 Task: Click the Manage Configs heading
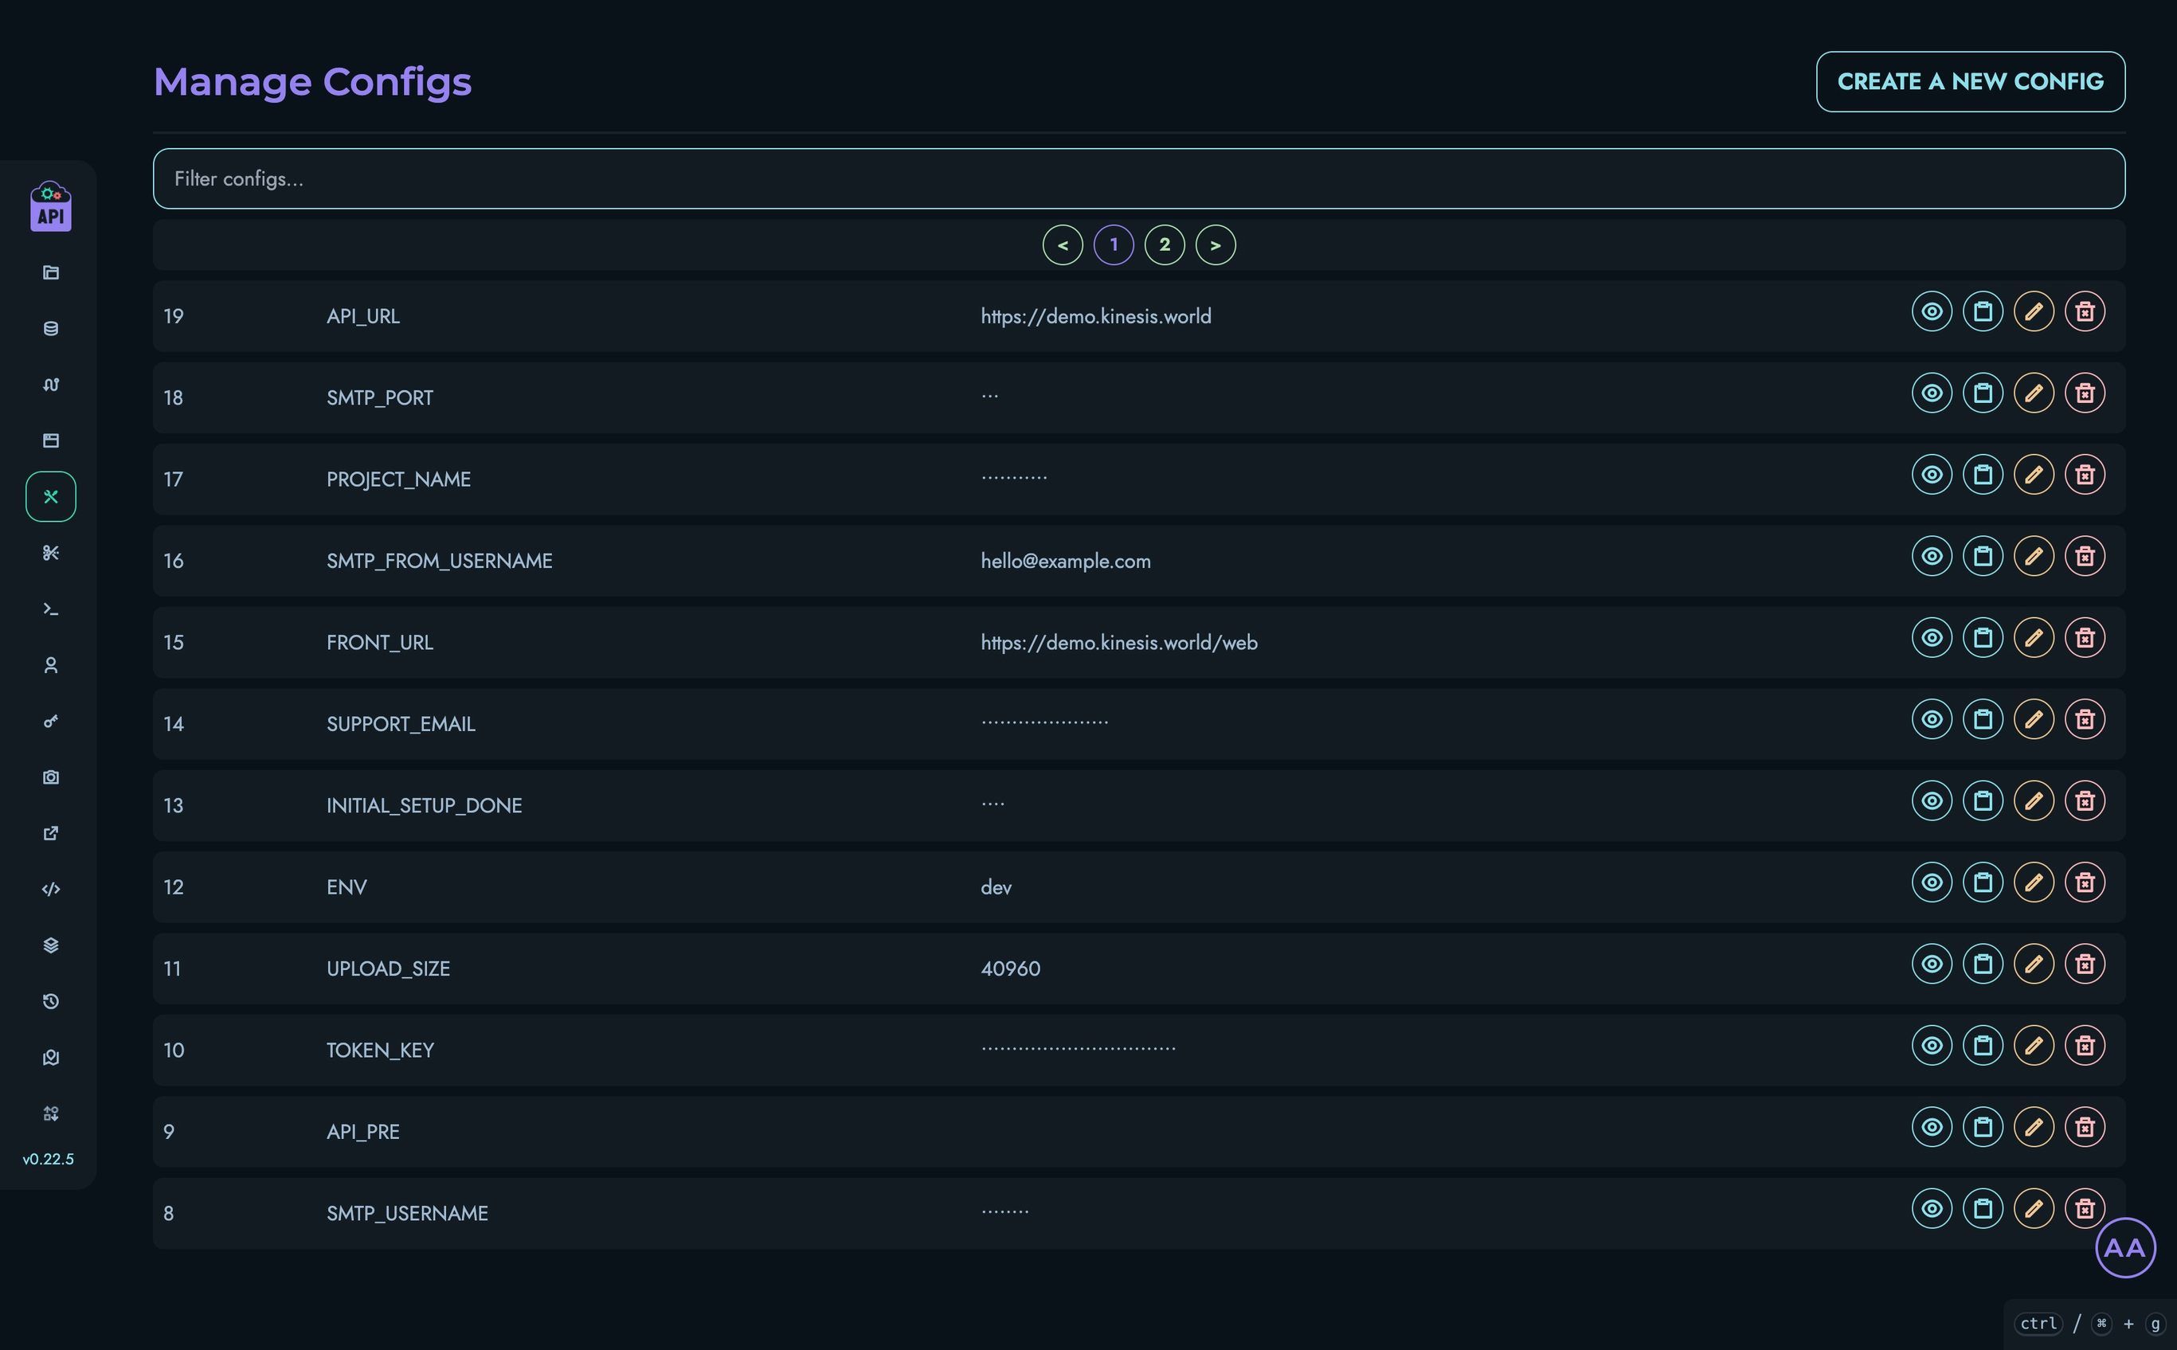312,82
